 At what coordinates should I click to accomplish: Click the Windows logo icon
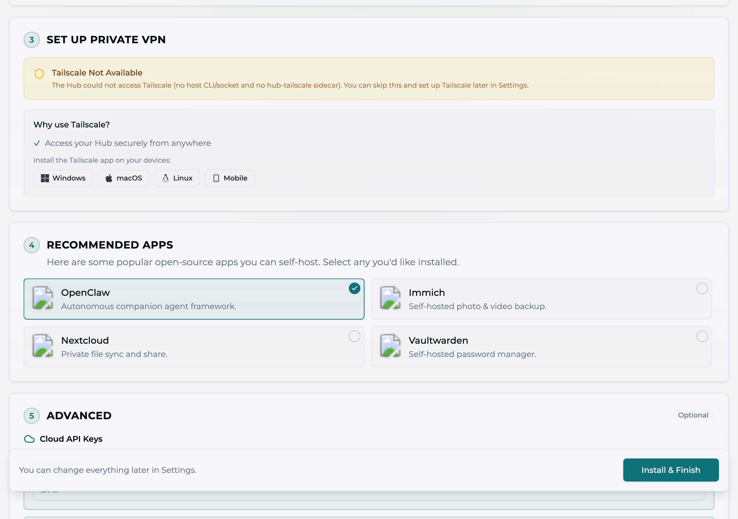45,178
